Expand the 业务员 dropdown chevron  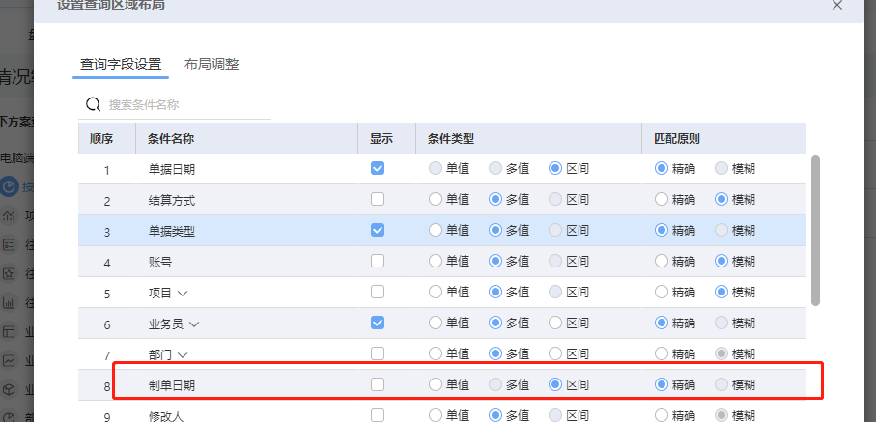click(194, 324)
